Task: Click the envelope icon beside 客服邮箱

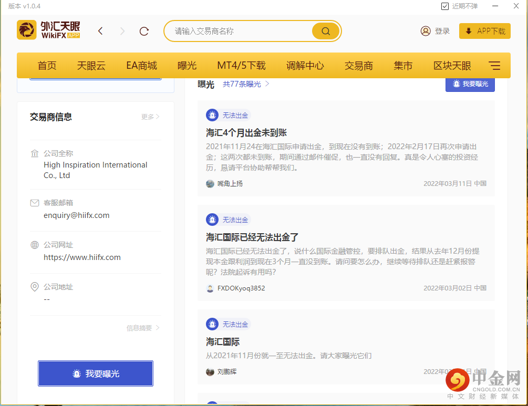Action: [x=34, y=203]
